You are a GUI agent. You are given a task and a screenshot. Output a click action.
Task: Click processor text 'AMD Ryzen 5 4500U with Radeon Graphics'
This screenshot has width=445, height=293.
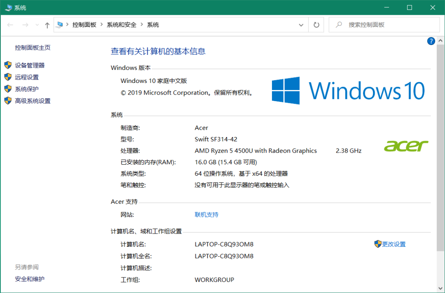coord(256,151)
